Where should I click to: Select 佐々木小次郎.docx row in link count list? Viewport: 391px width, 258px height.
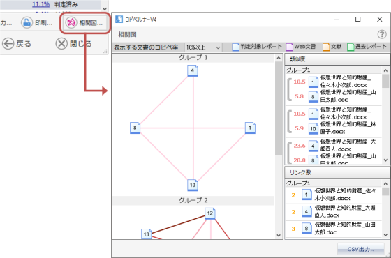334,195
